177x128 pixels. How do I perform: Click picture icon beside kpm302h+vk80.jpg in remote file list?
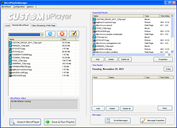(10, 73)
